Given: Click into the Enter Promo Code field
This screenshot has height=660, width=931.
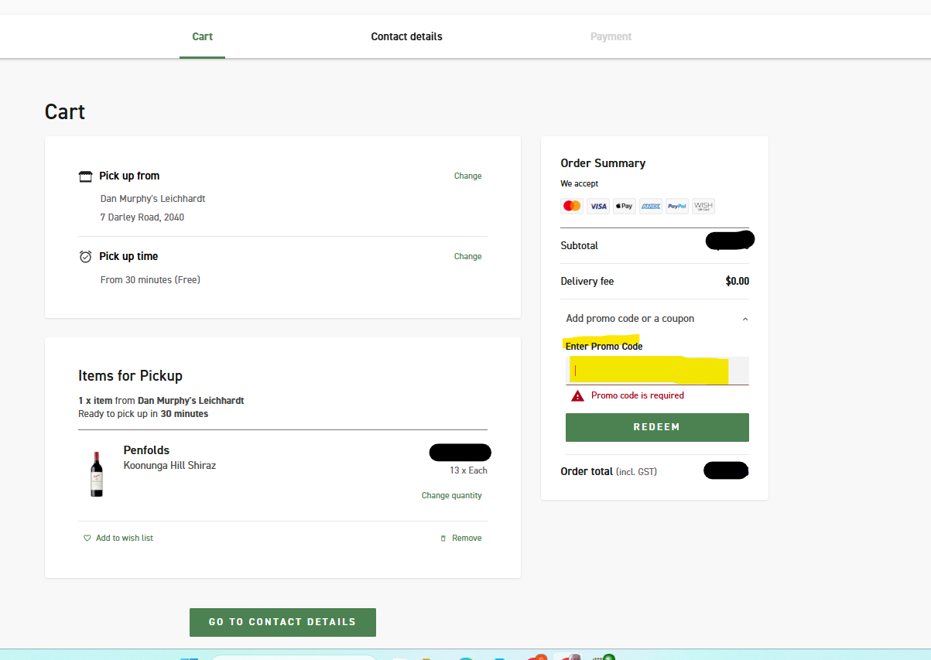Looking at the screenshot, I should (x=657, y=371).
